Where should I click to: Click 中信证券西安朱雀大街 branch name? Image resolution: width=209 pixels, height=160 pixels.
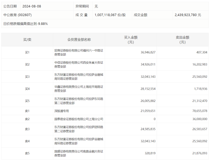pos(79,64)
